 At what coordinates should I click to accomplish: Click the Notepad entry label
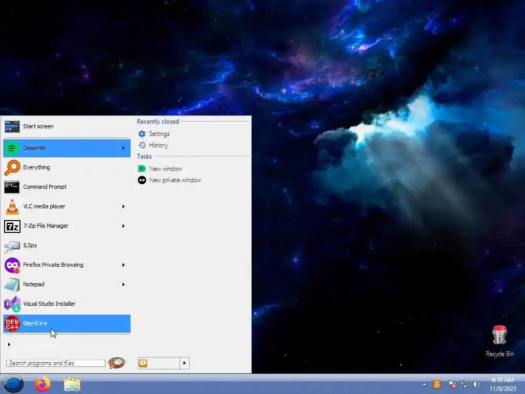33,284
